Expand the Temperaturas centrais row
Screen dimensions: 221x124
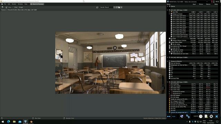[170, 92]
